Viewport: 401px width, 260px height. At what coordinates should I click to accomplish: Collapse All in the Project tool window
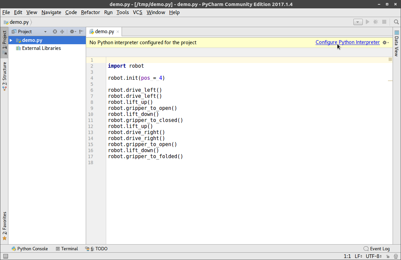point(62,31)
